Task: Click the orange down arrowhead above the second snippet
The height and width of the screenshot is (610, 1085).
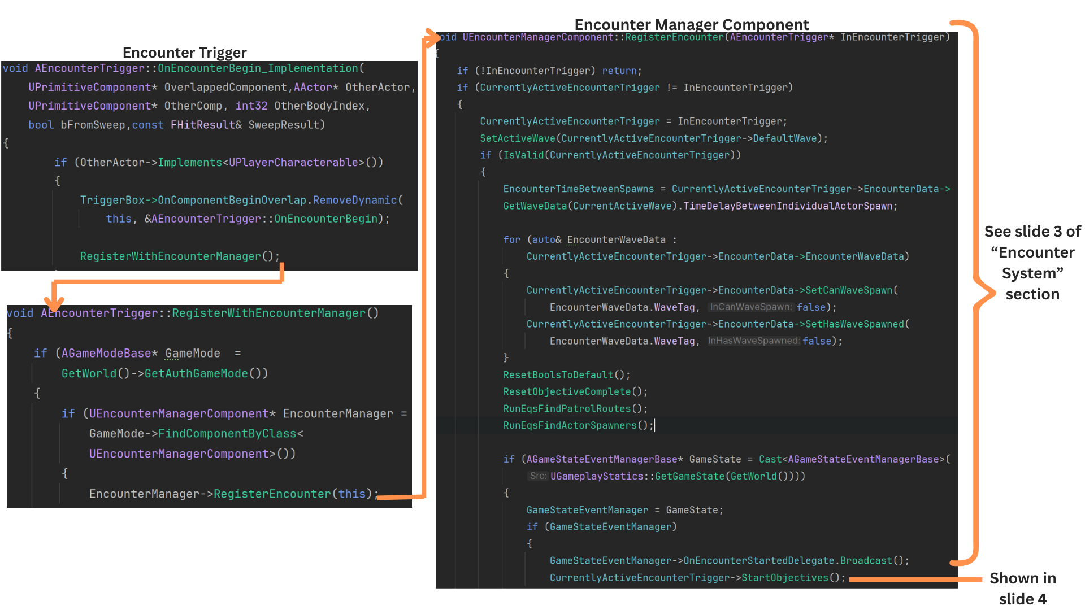Action: tap(54, 303)
